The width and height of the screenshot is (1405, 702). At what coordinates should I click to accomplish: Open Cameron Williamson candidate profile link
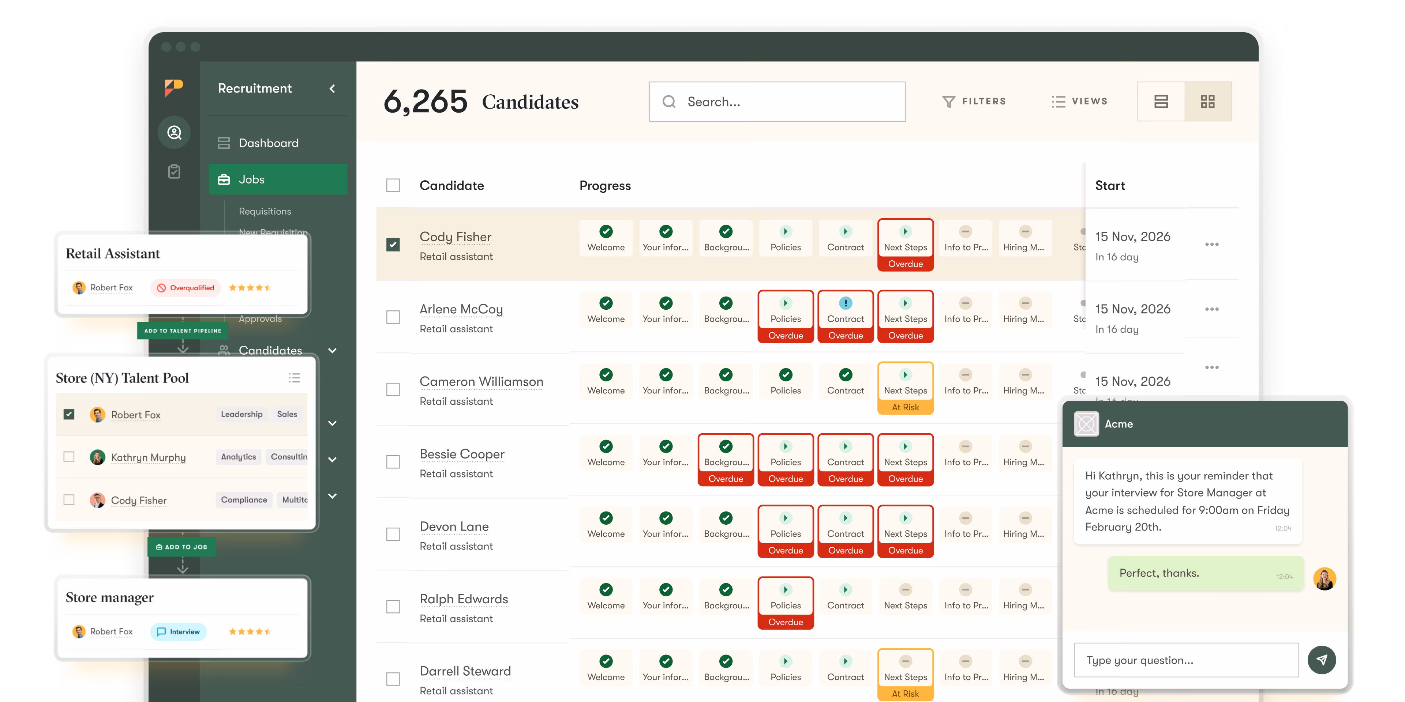pyautogui.click(x=482, y=381)
